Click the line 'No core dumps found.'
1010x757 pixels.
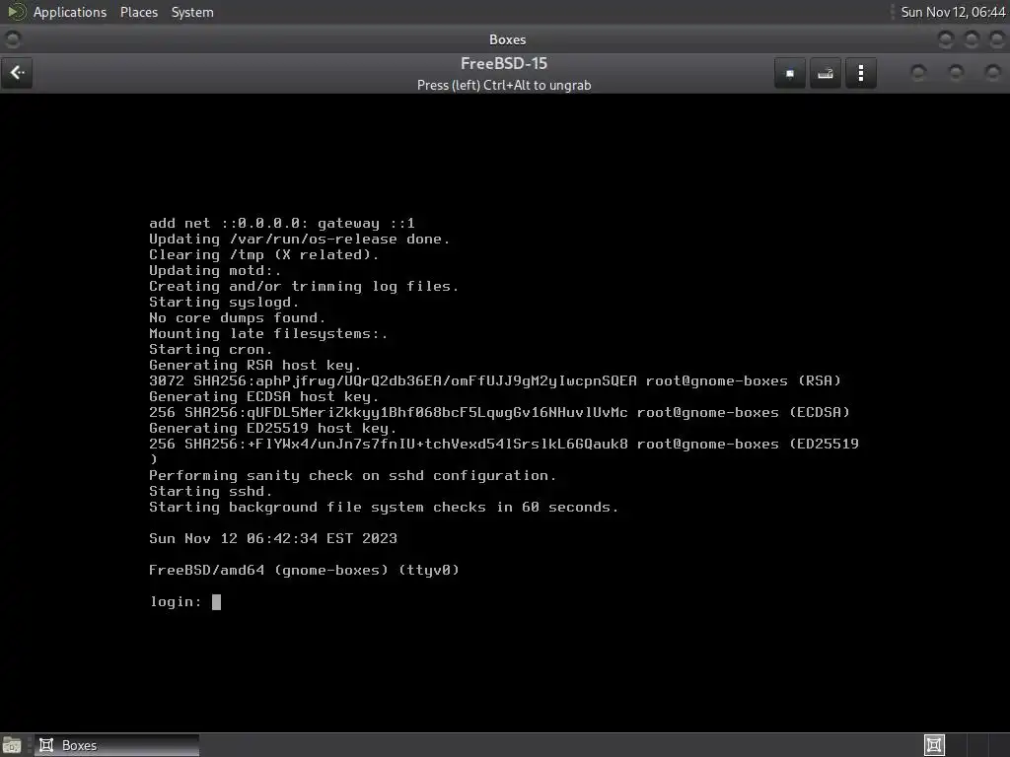[237, 318]
